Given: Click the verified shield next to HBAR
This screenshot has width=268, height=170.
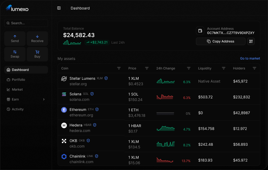Looking at the screenshot, I should coord(95,125).
